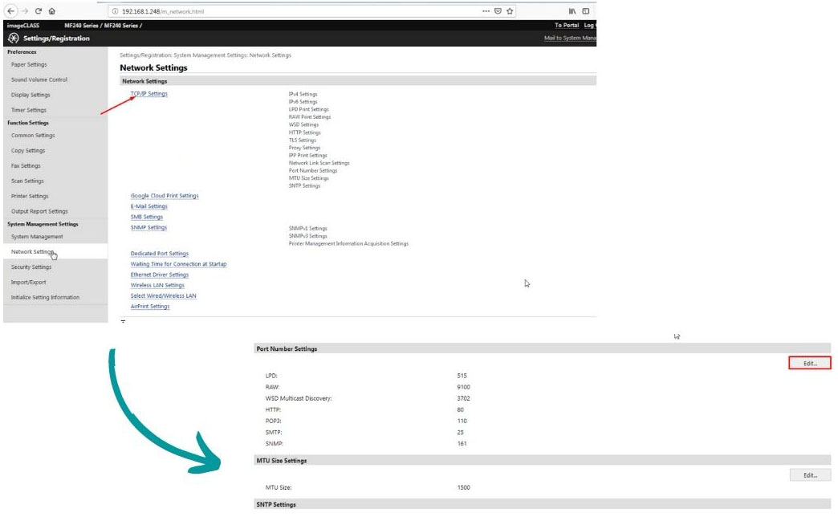
Task: Open the page actions three-dots menu
Action: tap(486, 11)
